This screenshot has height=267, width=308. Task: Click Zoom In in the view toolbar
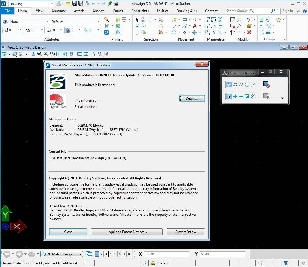click(x=39, y=54)
